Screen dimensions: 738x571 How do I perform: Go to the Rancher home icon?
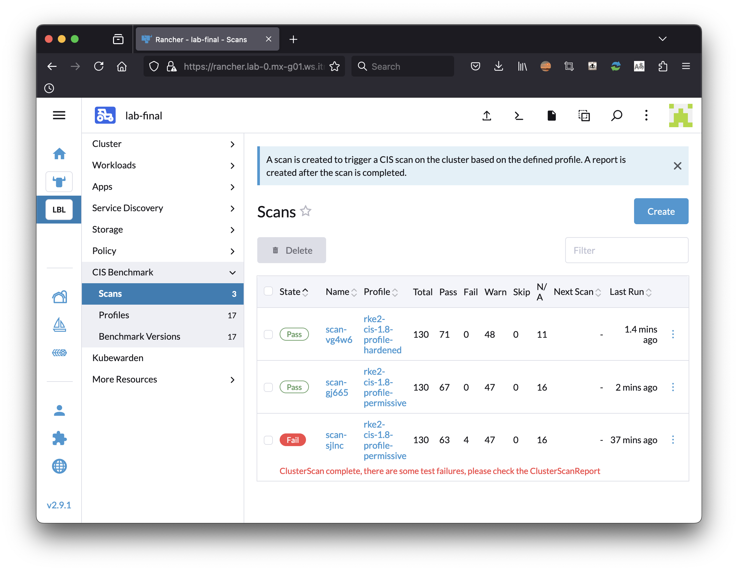click(59, 154)
